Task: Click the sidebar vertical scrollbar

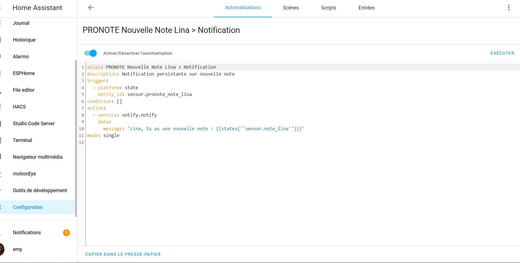Action: (x=76, y=139)
